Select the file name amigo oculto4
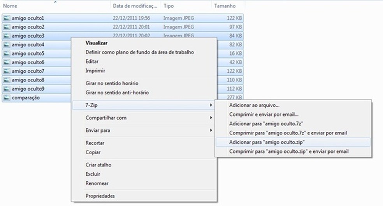This screenshot has width=383, height=206. pyautogui.click(x=28, y=45)
